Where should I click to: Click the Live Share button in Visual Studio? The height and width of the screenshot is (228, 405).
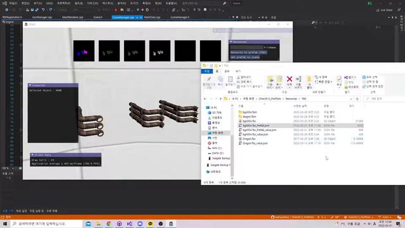(x=384, y=10)
